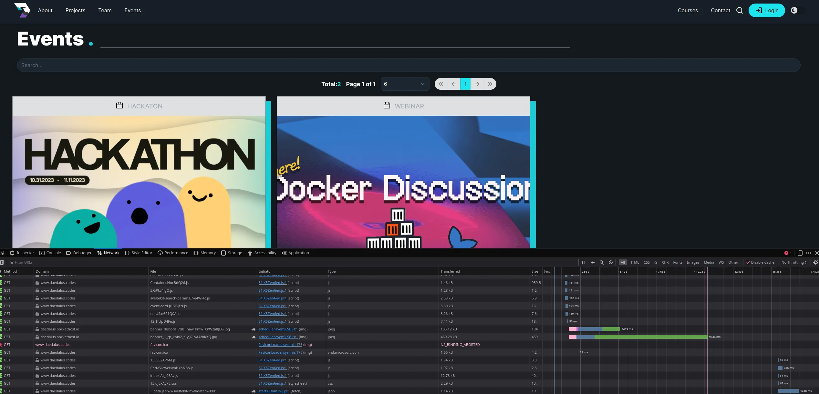The height and width of the screenshot is (394, 819).
Task: Open request blocking panel icon
Action: click(611, 262)
